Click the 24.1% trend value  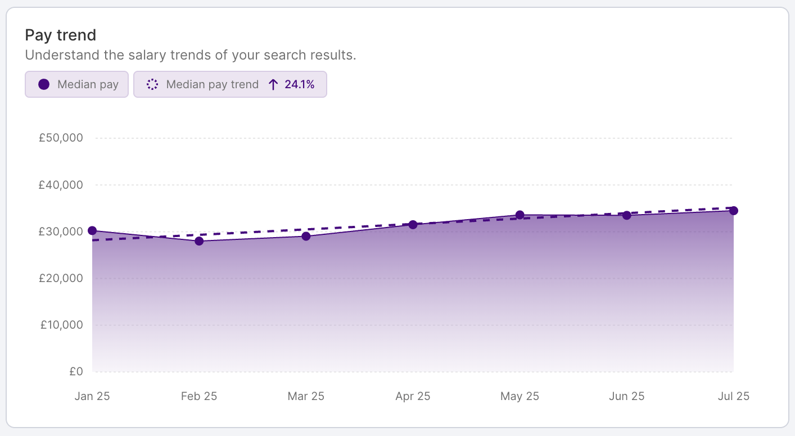tap(300, 85)
